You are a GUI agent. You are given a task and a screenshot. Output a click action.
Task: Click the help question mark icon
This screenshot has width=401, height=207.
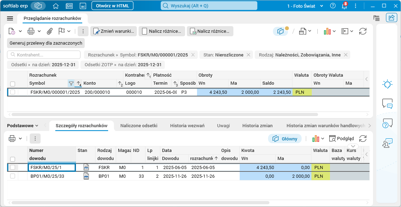pos(333,6)
